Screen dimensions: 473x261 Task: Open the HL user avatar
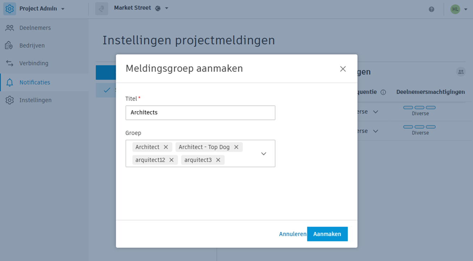tap(455, 9)
